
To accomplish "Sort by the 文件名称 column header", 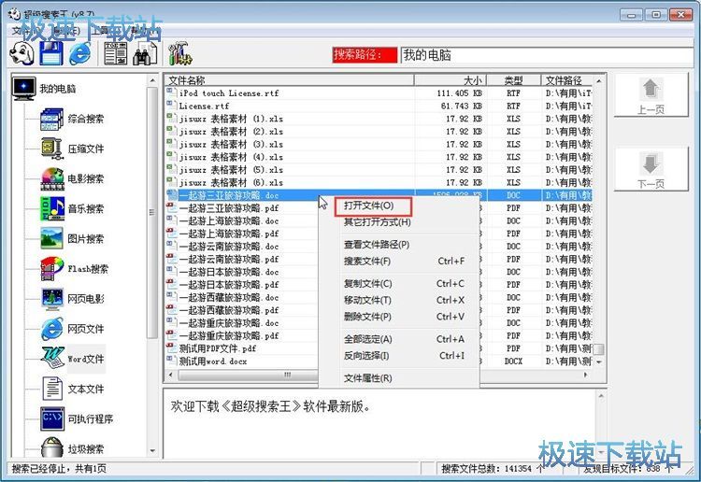I will (x=289, y=80).
